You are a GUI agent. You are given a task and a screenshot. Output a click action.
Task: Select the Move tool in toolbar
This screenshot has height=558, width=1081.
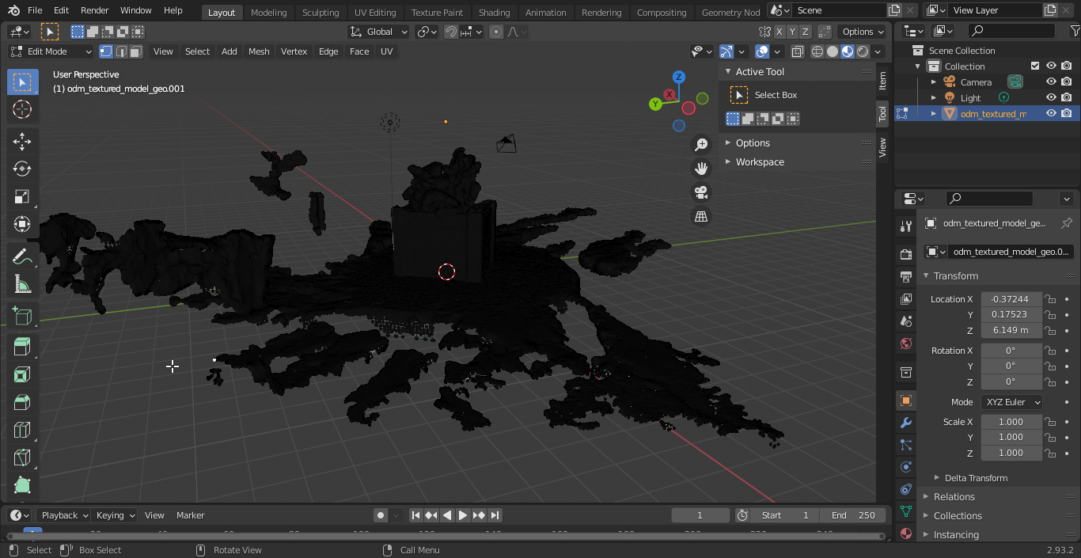click(x=22, y=141)
